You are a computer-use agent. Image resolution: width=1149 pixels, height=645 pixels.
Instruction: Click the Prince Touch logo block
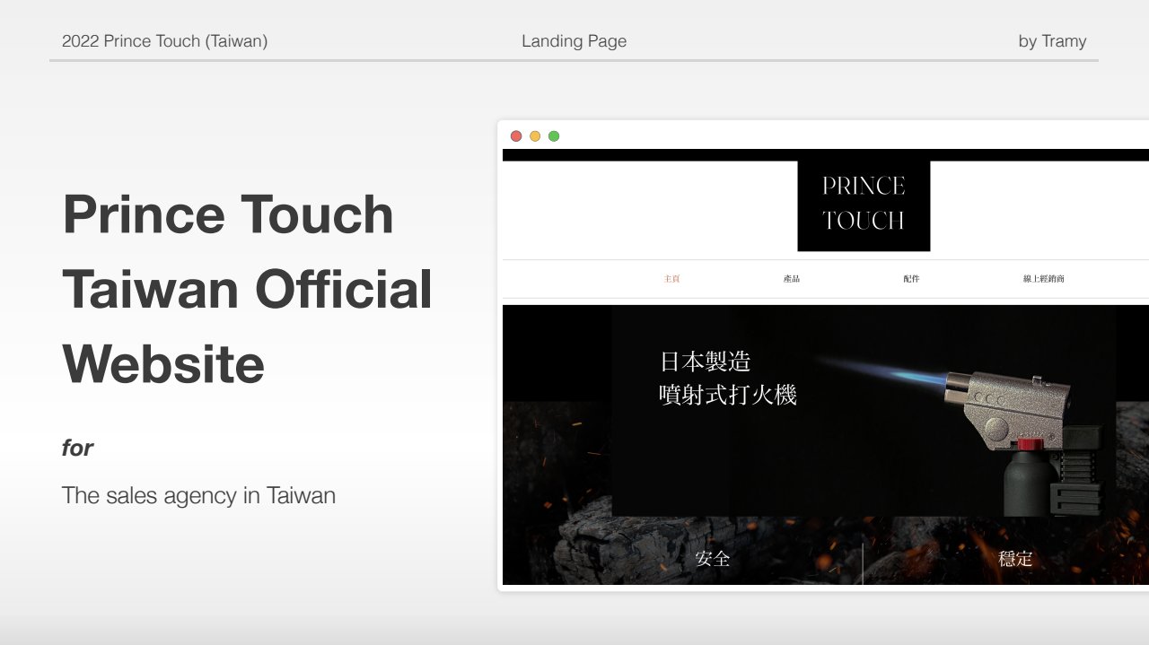[x=863, y=205]
